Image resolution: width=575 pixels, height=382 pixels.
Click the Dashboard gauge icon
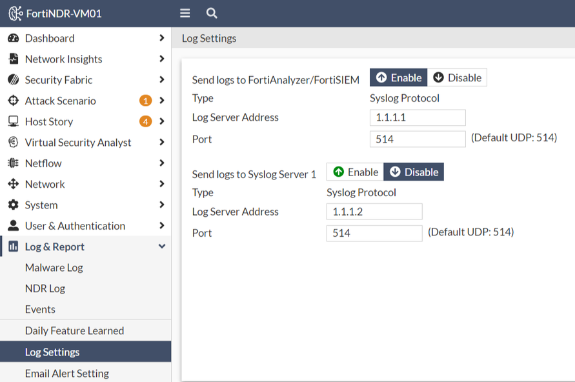pyautogui.click(x=13, y=38)
